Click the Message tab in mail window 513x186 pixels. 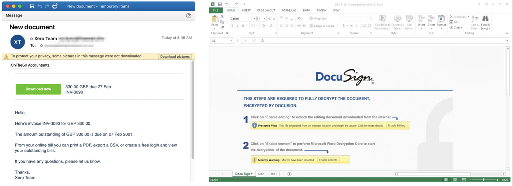coord(14,15)
